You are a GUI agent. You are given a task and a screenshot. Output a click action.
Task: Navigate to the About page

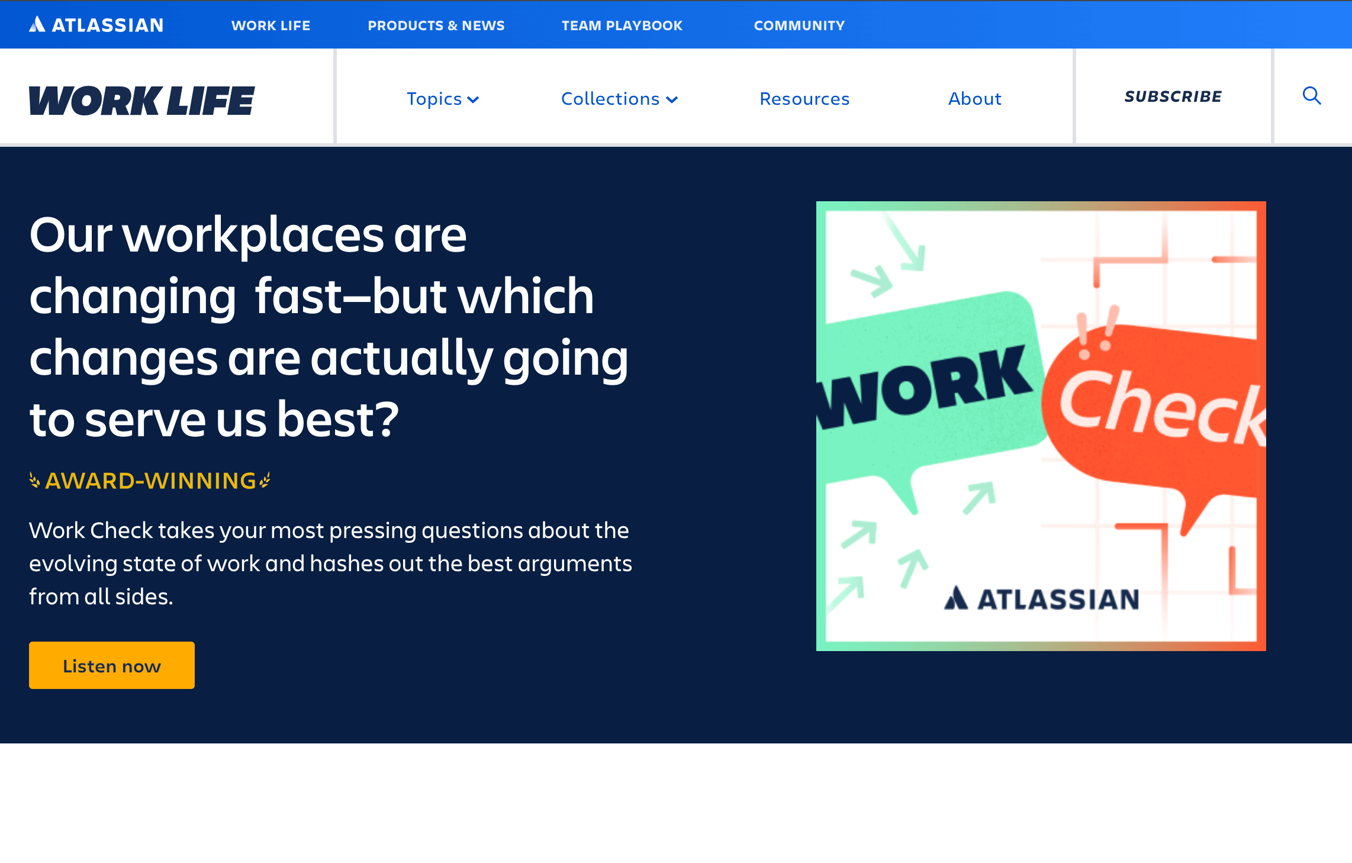click(x=974, y=99)
